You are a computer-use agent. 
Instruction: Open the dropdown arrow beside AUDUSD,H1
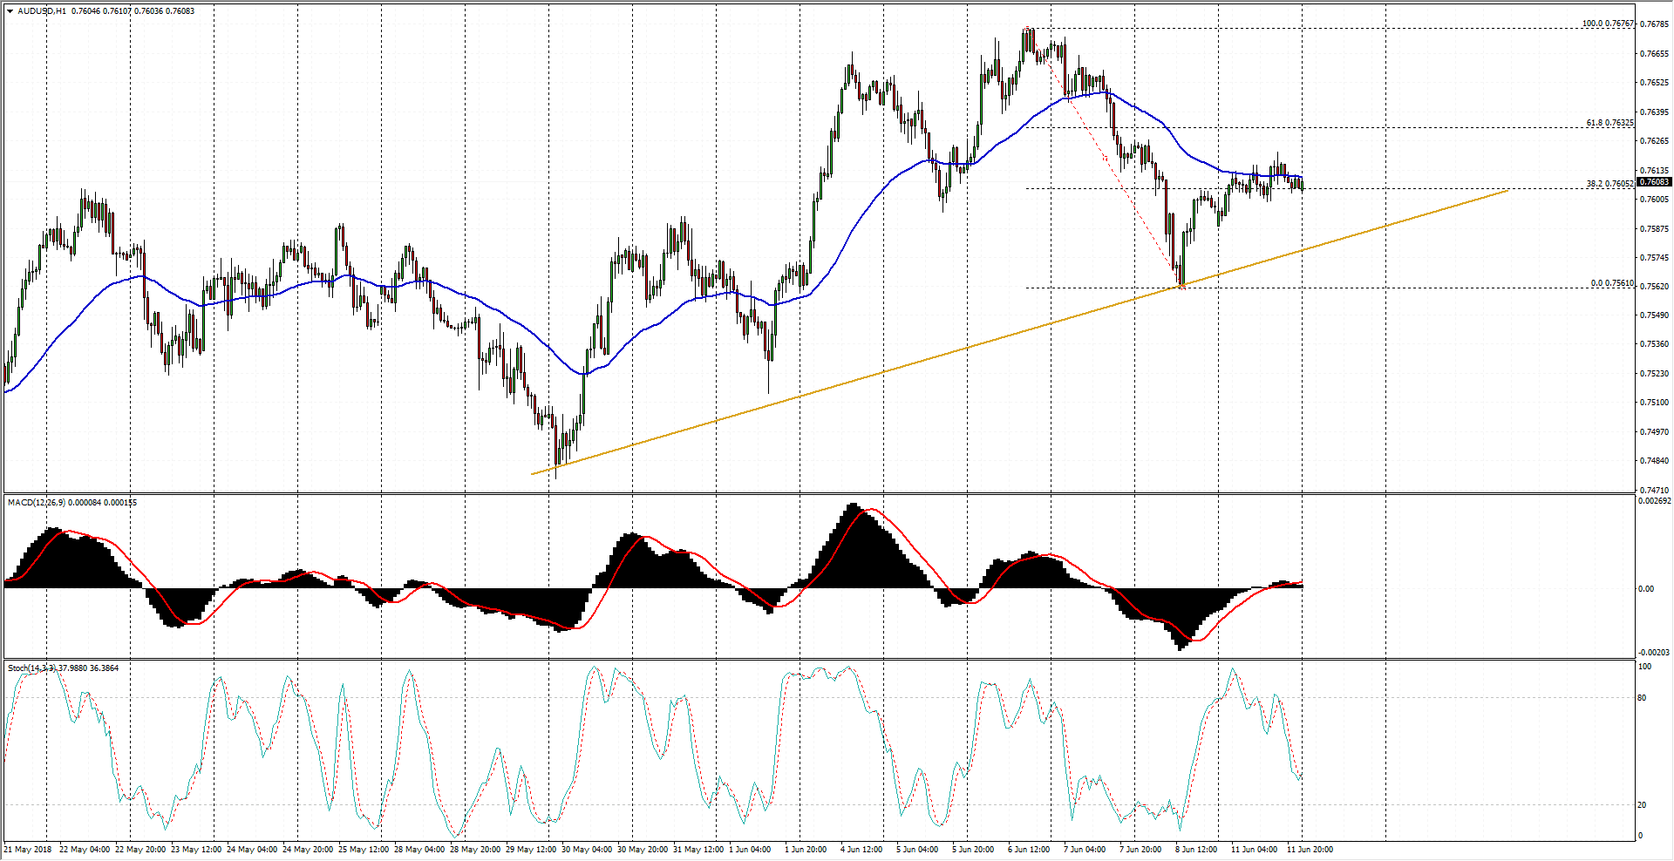[10, 11]
